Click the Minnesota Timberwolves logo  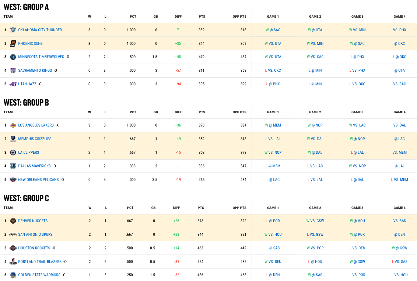(13, 57)
